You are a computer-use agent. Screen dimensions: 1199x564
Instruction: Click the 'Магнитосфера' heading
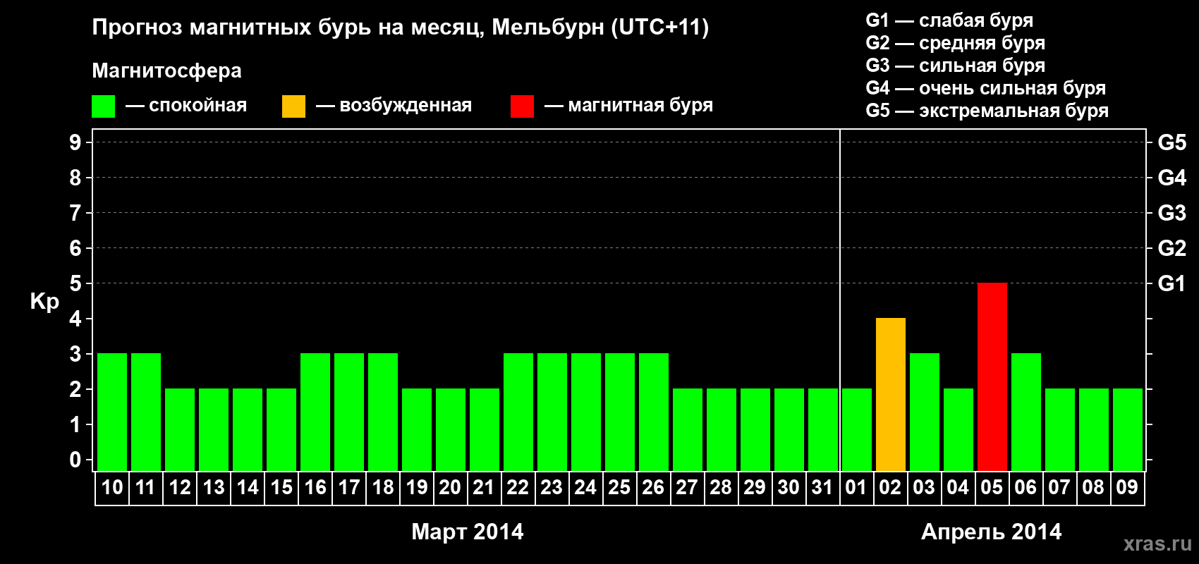(x=166, y=71)
